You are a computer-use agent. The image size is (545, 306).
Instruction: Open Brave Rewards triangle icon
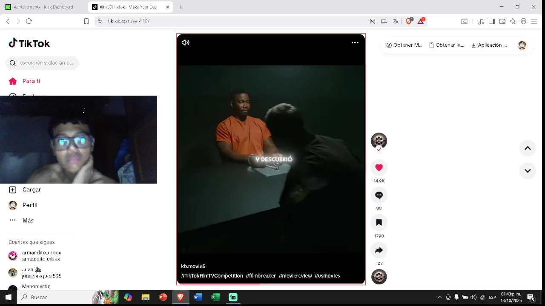tap(421, 21)
